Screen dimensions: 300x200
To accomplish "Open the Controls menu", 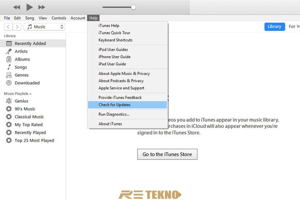I will pos(59,18).
